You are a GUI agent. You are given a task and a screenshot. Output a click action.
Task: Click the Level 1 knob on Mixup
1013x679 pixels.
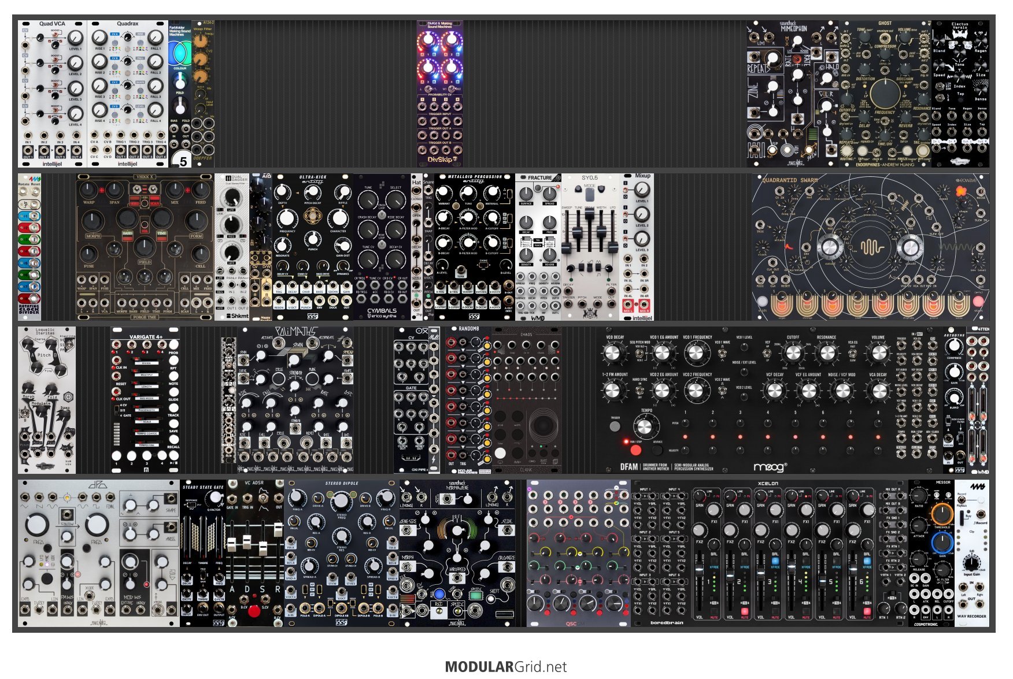[642, 190]
